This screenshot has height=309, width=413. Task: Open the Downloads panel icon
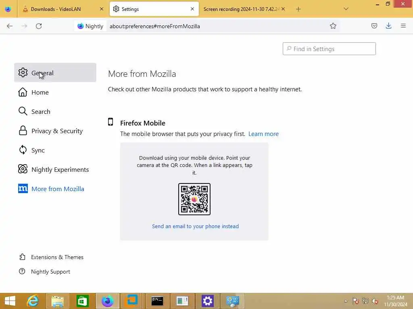point(388,26)
